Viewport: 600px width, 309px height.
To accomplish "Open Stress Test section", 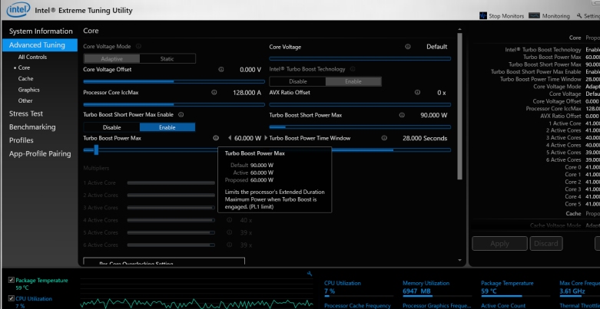I will 26,113.
